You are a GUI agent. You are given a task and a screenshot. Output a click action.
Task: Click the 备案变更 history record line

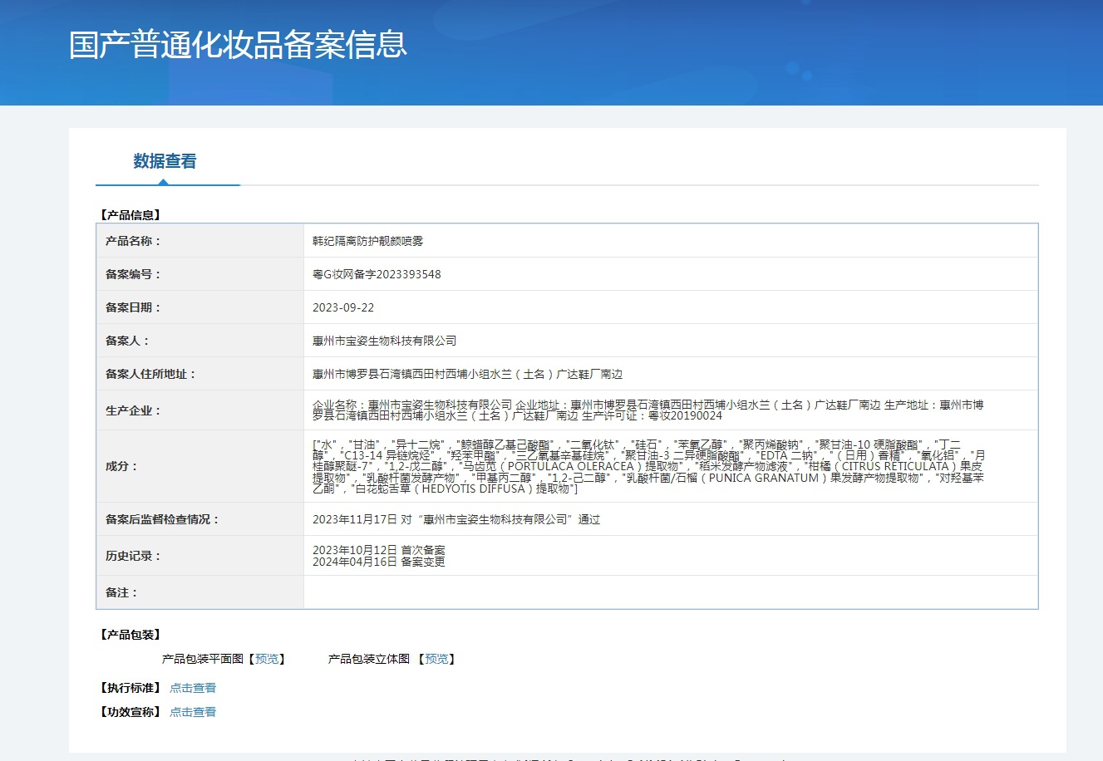coord(378,562)
